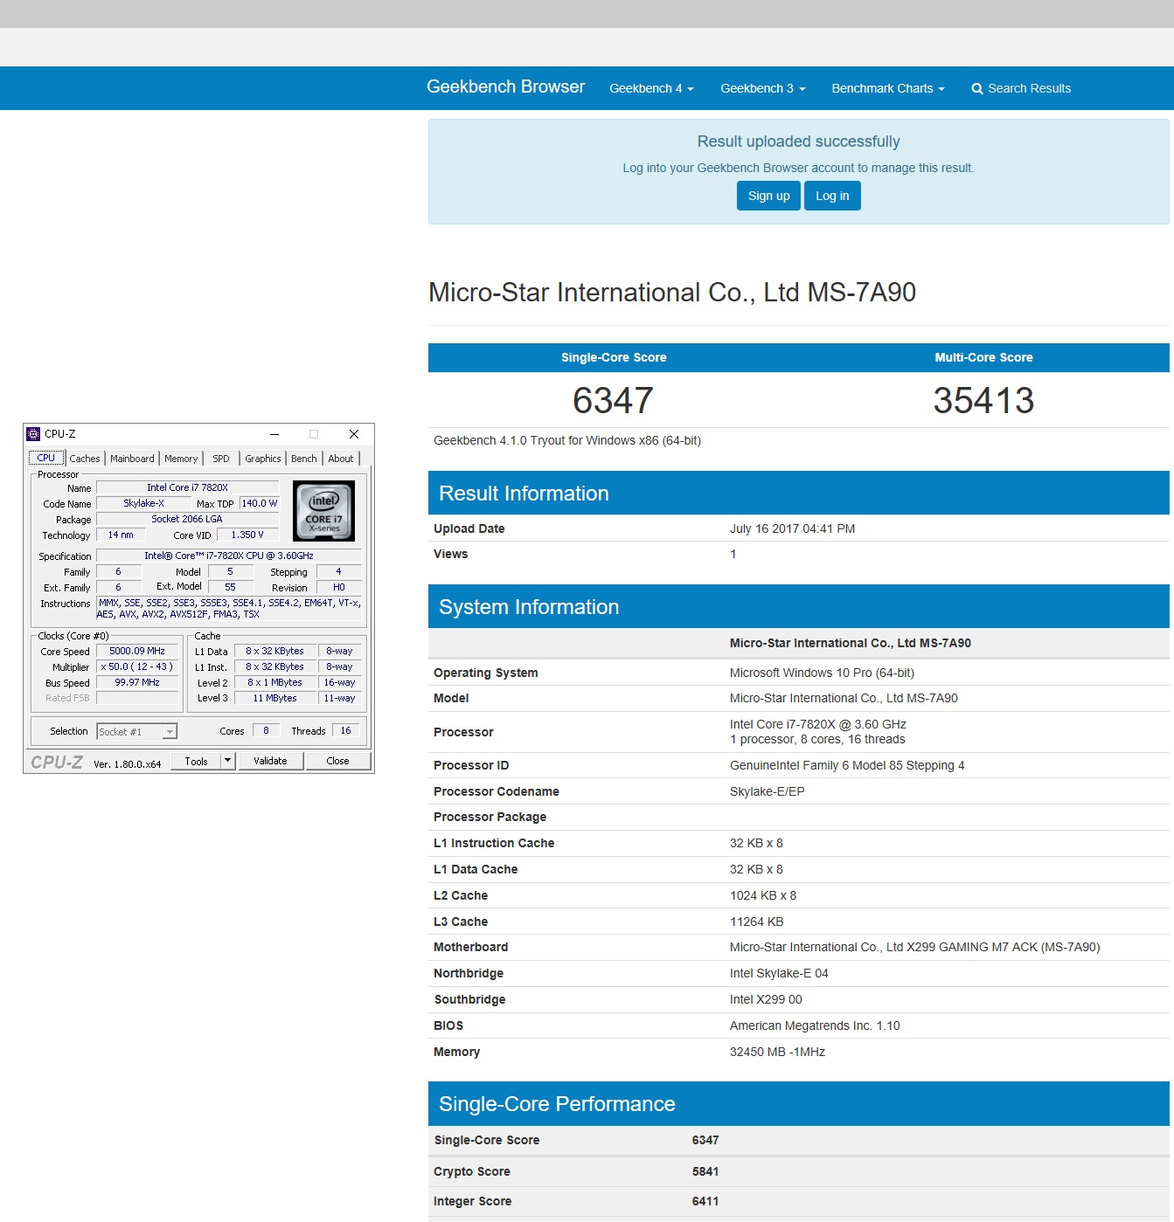Screen dimensions: 1174x1222
Task: Click 'Microsoft Windows 10 Pro (64-bit)' value
Action: 822,673
